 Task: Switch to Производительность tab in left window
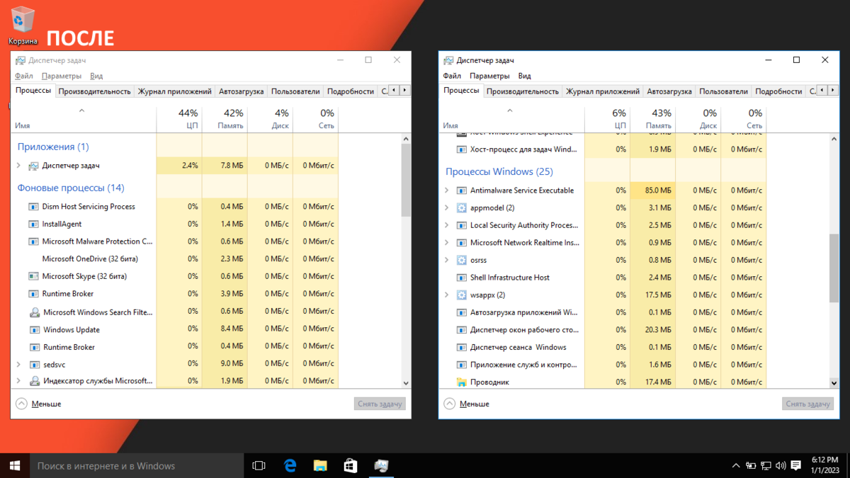[x=95, y=91]
